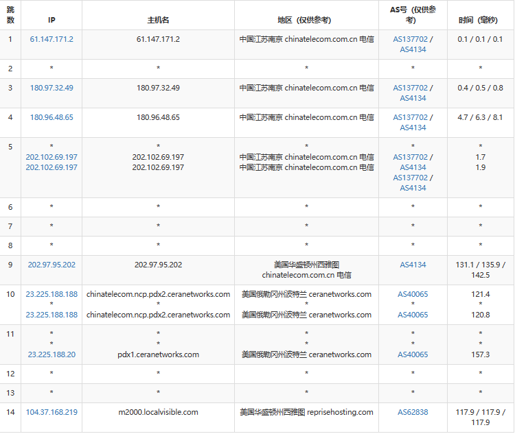Select hop number 2 cell
The height and width of the screenshot is (434, 515).
tap(10, 69)
